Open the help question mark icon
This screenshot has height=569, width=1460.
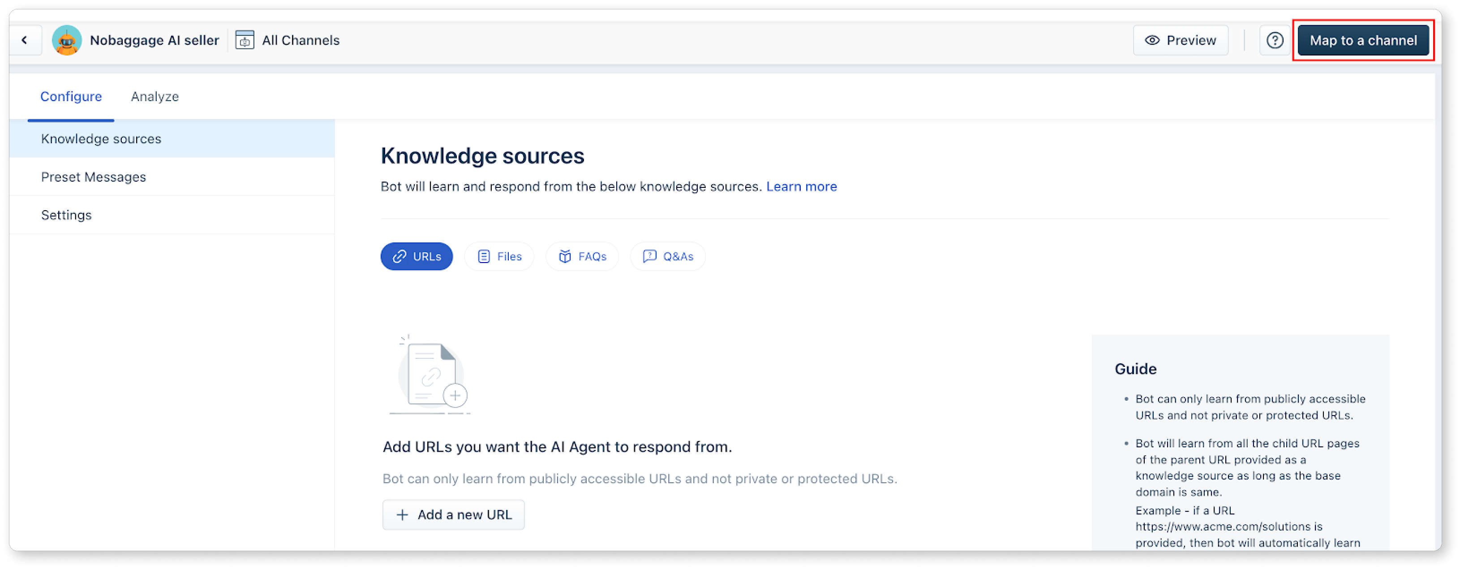pos(1275,40)
